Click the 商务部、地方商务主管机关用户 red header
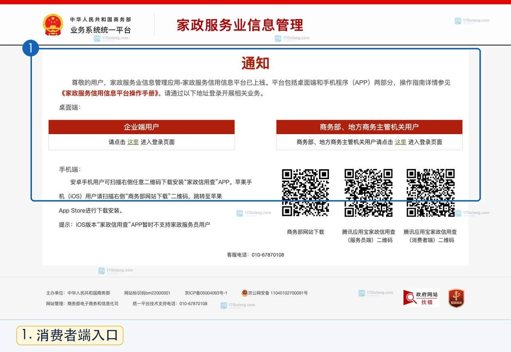Viewport: 511px width, 352px height. (x=369, y=127)
